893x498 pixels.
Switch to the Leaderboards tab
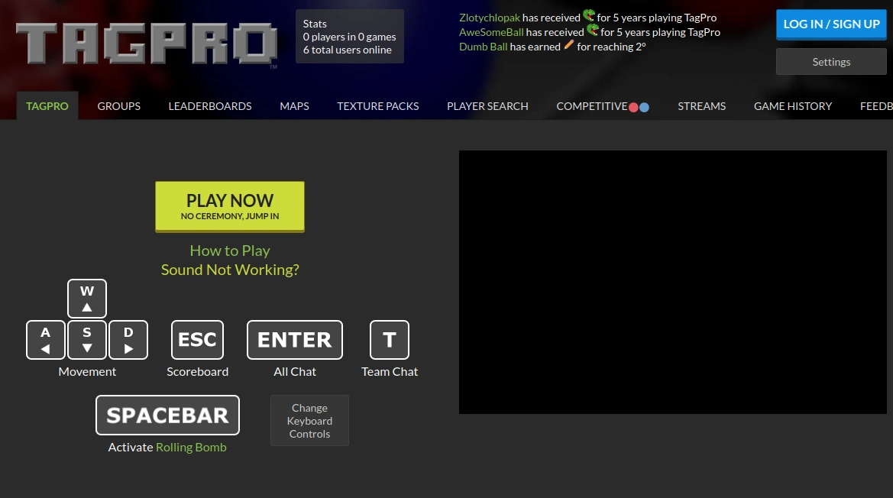tap(210, 106)
